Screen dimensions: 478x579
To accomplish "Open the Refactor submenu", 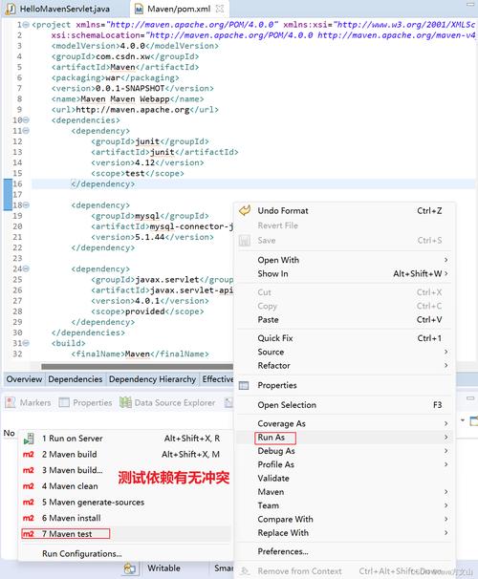I will [x=344, y=366].
